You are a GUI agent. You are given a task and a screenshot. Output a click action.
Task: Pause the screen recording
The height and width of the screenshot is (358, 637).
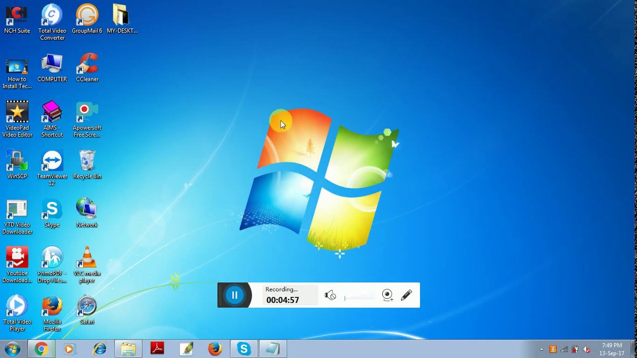point(234,295)
